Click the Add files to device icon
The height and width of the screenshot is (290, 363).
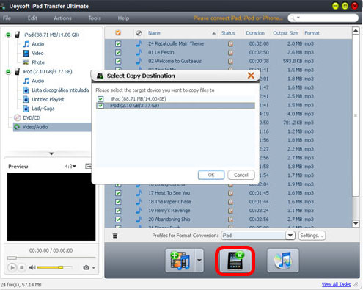[180, 261]
